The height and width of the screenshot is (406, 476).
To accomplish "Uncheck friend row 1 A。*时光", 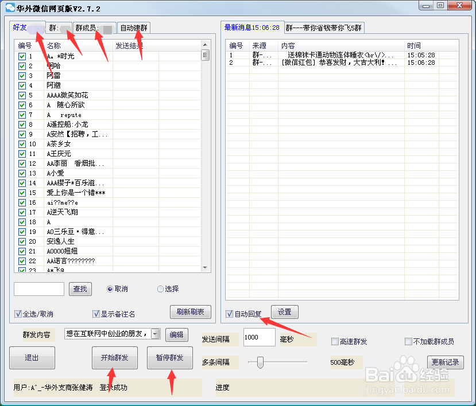I will point(22,56).
